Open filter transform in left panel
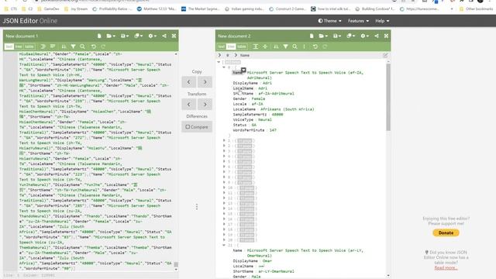The image size is (496, 279). point(73,46)
